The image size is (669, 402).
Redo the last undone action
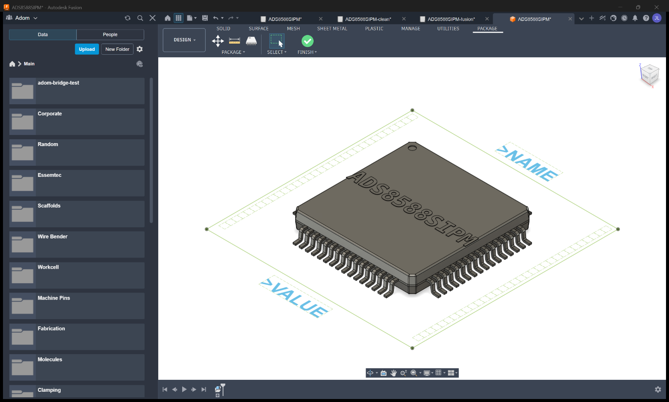pos(231,18)
